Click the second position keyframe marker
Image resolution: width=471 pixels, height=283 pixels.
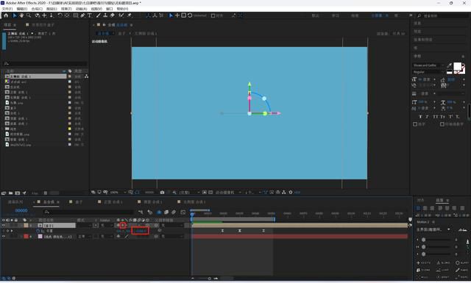tap(240, 231)
